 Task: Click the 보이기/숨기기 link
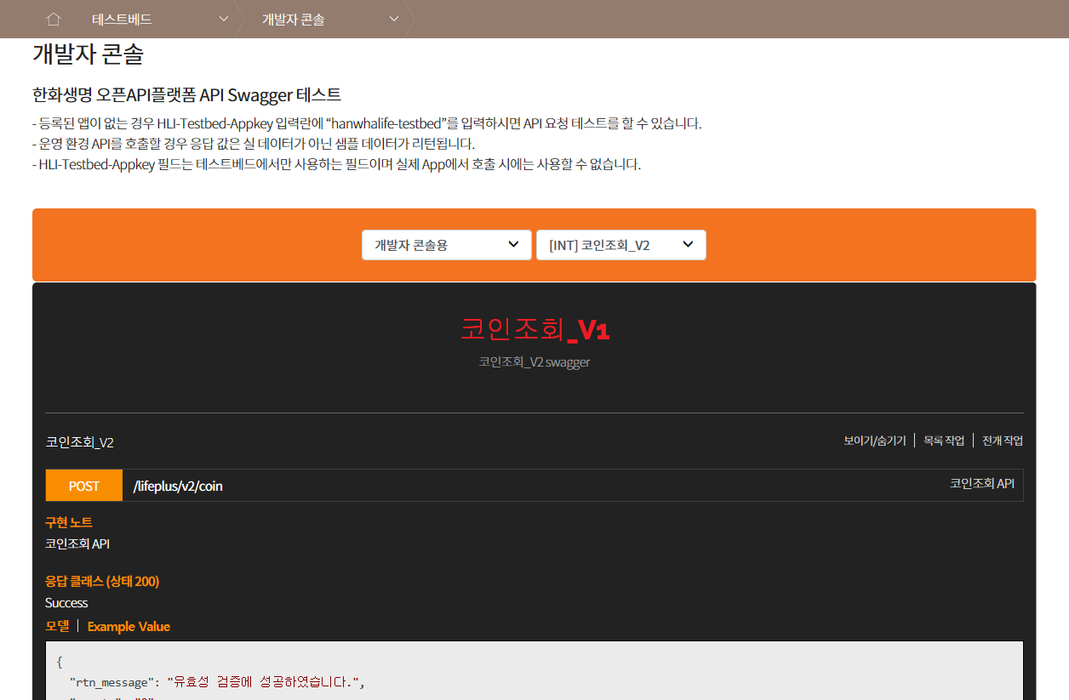(875, 441)
